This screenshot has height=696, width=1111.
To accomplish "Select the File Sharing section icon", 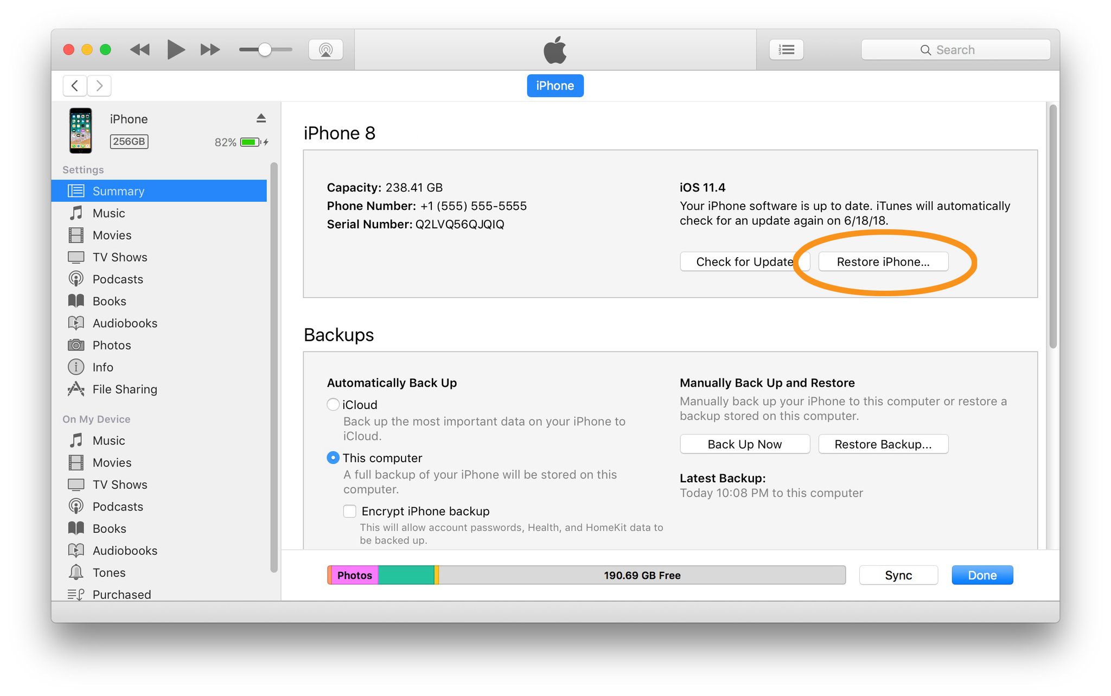I will pyautogui.click(x=74, y=389).
